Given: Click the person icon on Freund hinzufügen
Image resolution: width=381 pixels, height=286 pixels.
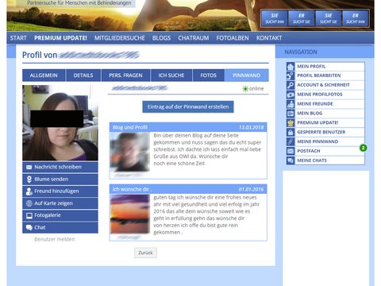Looking at the screenshot, I should pyautogui.click(x=29, y=191).
